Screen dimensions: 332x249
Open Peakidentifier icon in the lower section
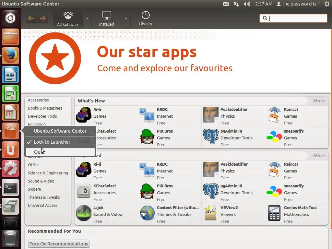pos(210,170)
